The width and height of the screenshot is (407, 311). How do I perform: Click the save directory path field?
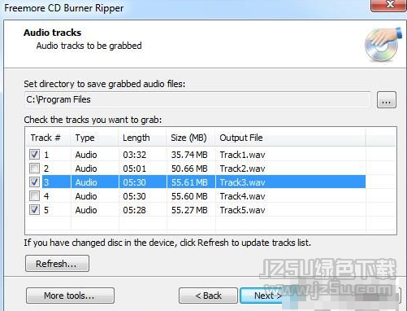pyautogui.click(x=197, y=99)
